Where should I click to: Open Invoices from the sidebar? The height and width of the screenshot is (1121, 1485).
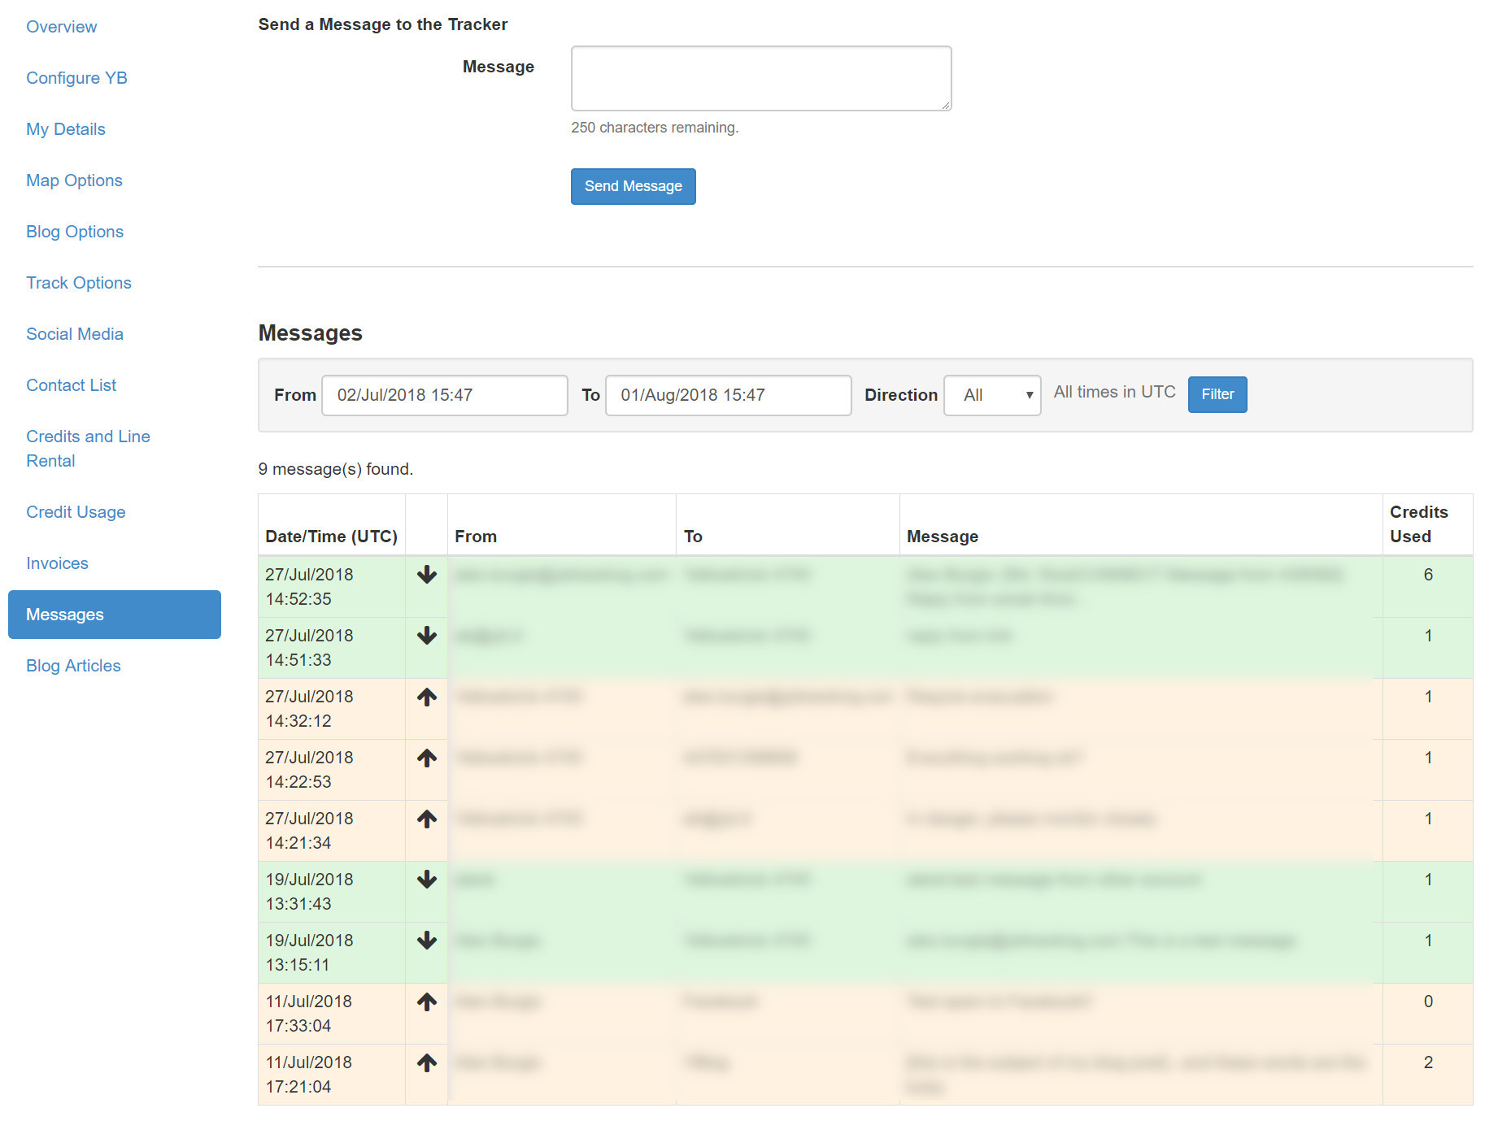point(57,563)
